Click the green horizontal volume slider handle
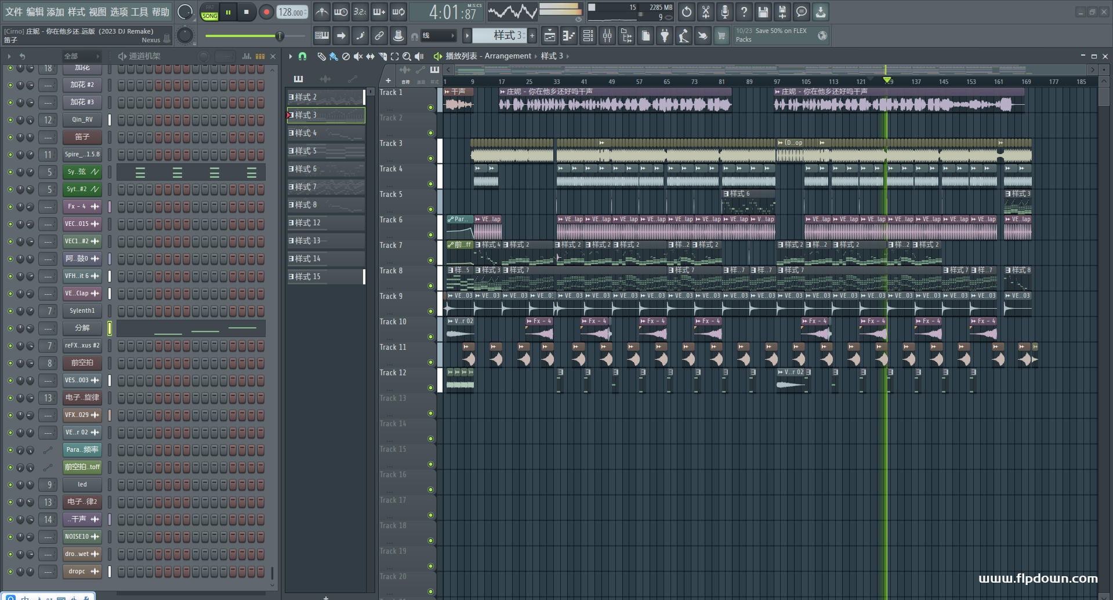 (280, 36)
